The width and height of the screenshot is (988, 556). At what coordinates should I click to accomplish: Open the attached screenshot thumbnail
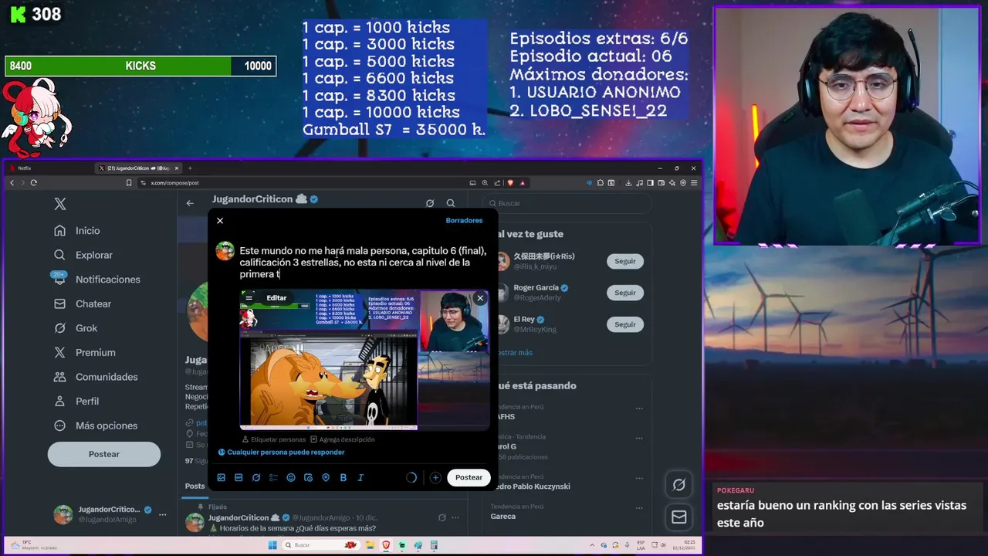pyautogui.click(x=364, y=360)
